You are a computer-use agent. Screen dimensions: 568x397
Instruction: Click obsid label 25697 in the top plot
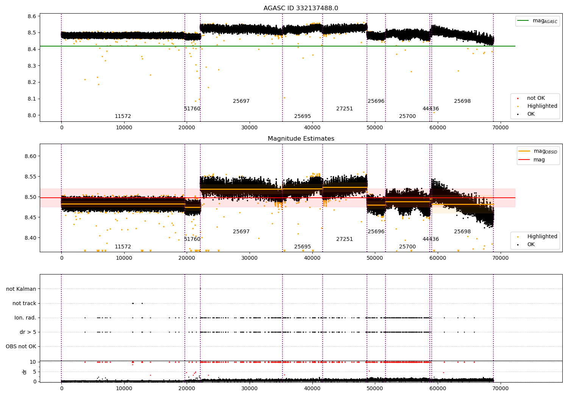pos(241,101)
